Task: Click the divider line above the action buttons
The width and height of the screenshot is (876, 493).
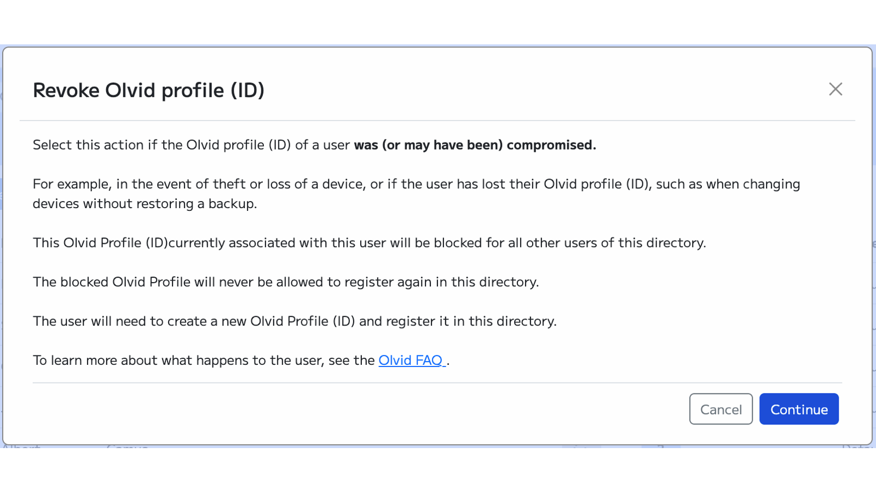Action: [438, 382]
